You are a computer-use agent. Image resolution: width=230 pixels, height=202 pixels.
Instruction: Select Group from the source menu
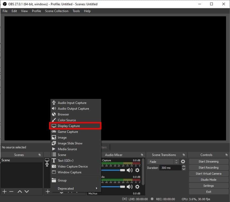(76, 180)
